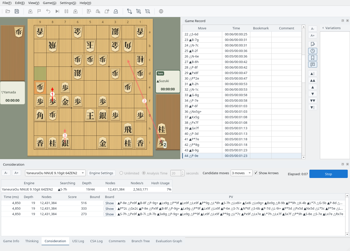Open Engine Settings button
350x251 pixels.
click(101, 173)
